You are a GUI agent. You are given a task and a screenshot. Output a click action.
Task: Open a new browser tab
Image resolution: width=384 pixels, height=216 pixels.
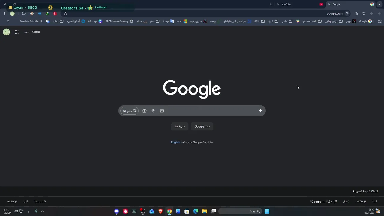(x=271, y=4)
